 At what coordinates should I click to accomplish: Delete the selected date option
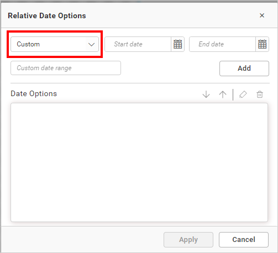[x=260, y=94]
